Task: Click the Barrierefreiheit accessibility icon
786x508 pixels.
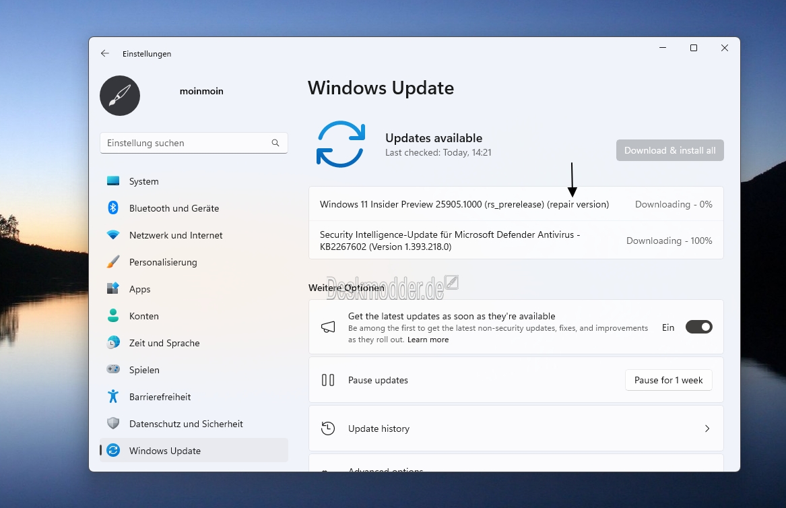Action: click(113, 396)
